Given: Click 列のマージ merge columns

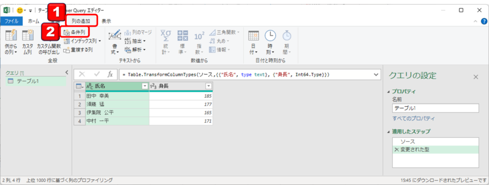Looking at the screenshot, I should 138,32.
